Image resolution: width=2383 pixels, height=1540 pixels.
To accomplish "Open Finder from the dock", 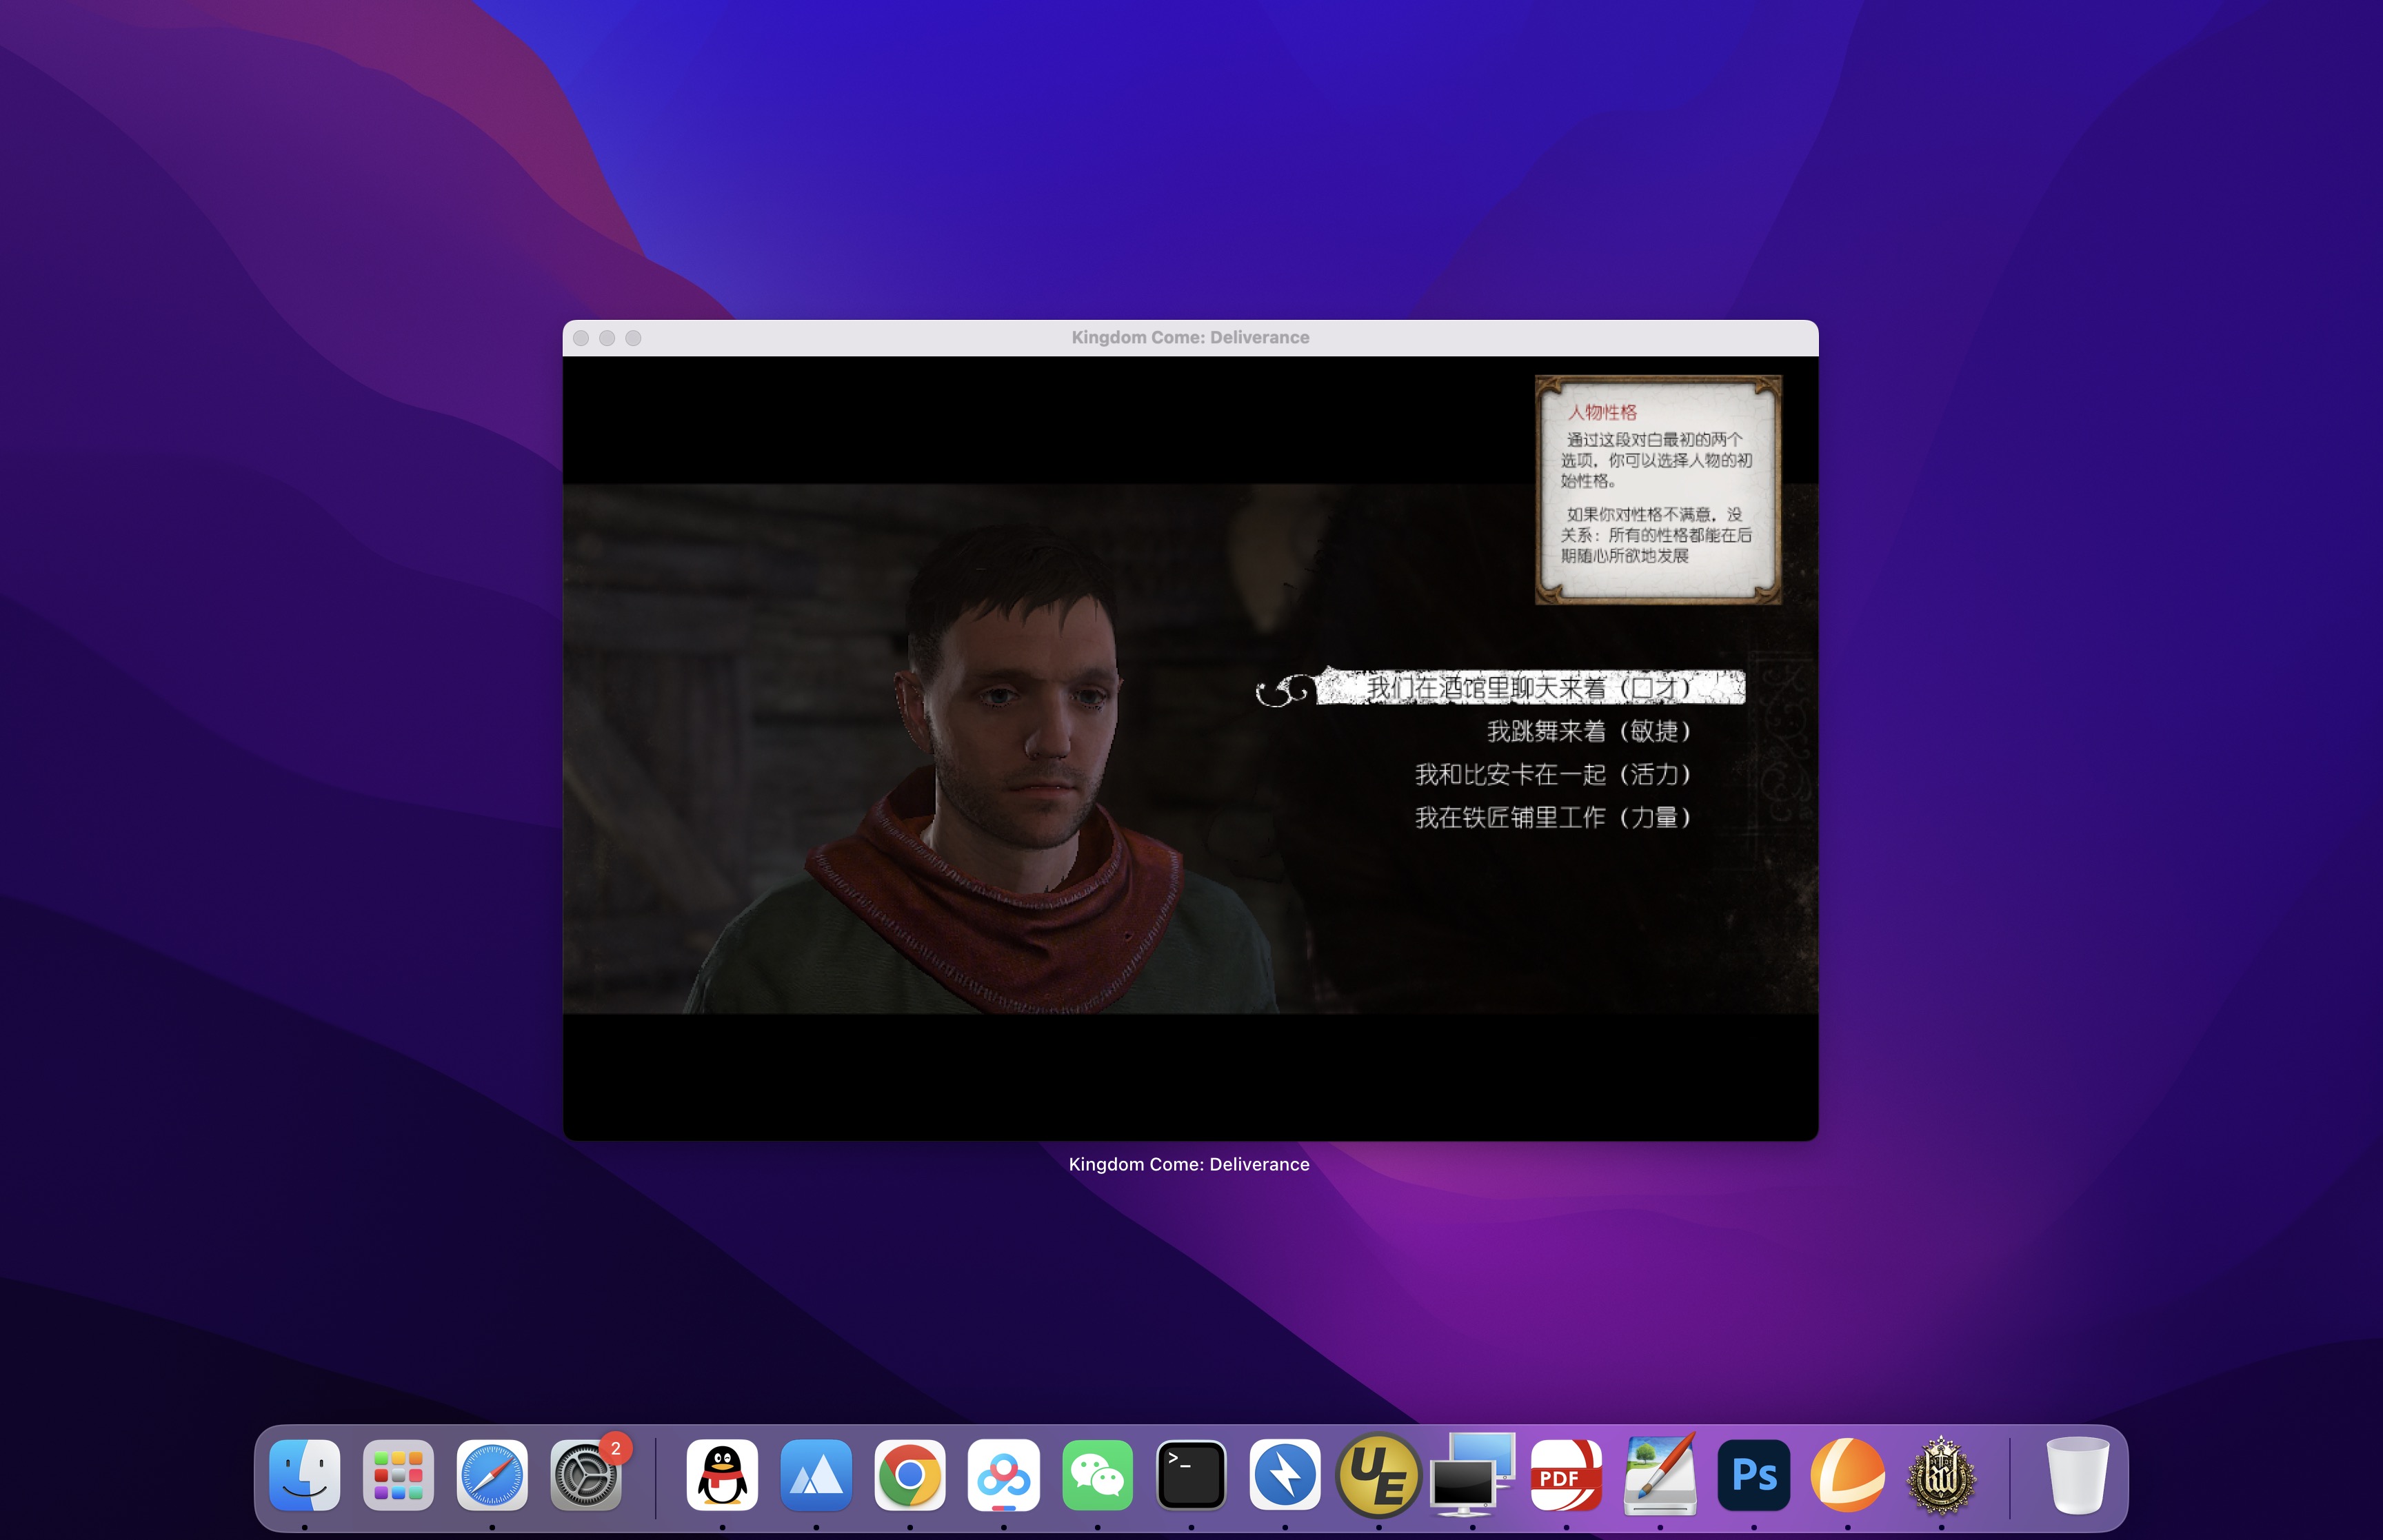I will 305,1475.
